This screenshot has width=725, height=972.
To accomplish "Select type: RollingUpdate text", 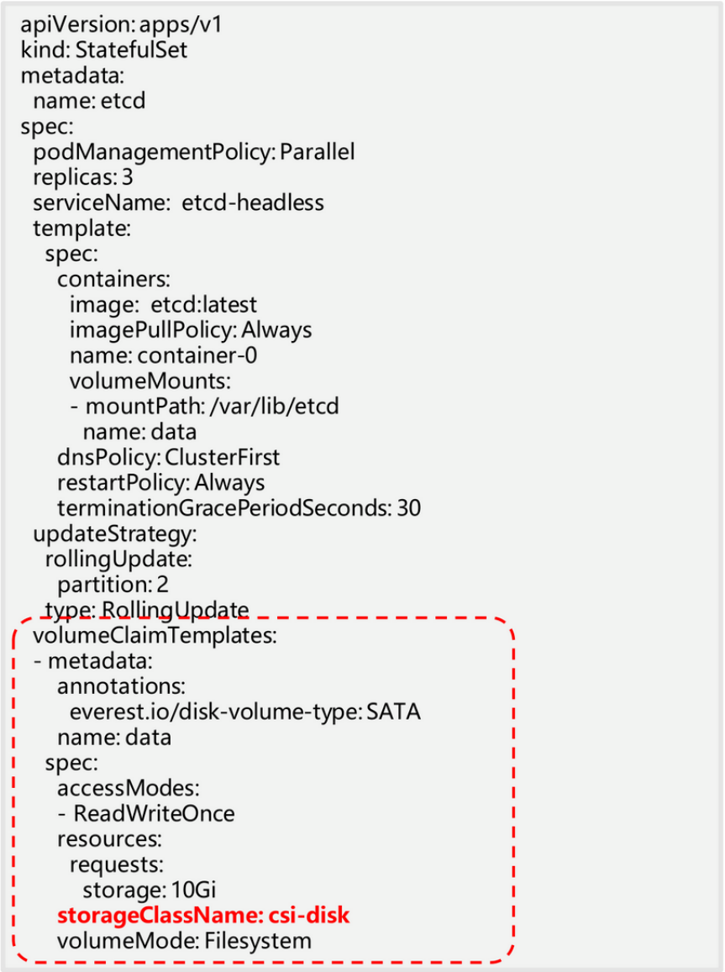I will (x=147, y=610).
